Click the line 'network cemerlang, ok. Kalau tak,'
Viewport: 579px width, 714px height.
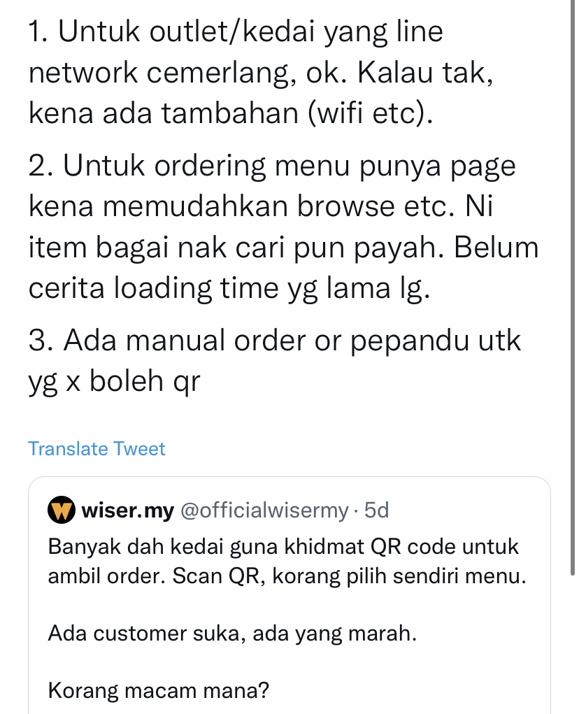[x=261, y=73]
